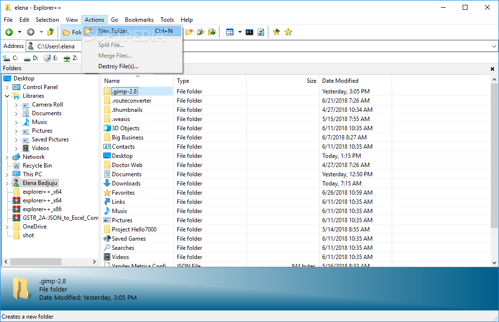499x322 pixels.
Task: Sort by the Size column header
Action: (282, 81)
